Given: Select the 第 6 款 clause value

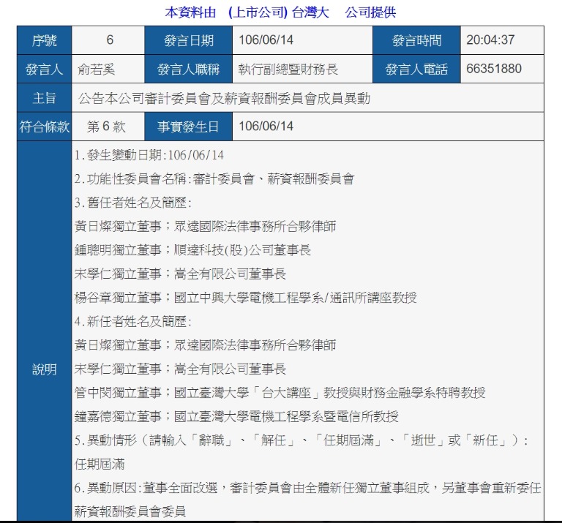Looking at the screenshot, I should [x=107, y=127].
